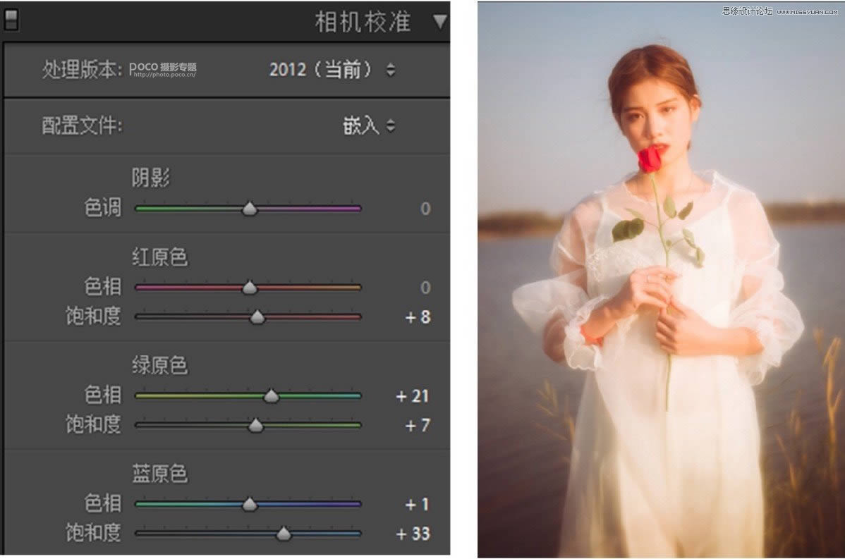Select the 红原色 饱和度 +8 value
This screenshot has width=845, height=559.
(x=418, y=317)
